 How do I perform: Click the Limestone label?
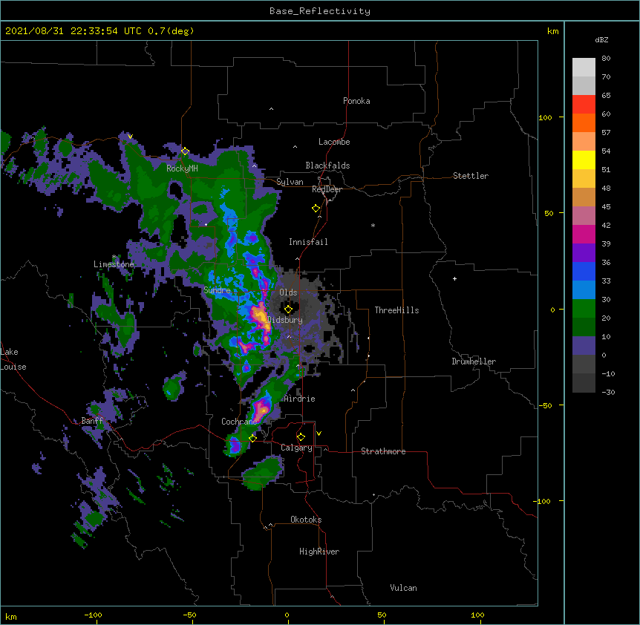click(114, 264)
